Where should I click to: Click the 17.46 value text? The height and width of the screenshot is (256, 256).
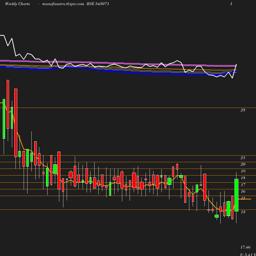coord(245,247)
